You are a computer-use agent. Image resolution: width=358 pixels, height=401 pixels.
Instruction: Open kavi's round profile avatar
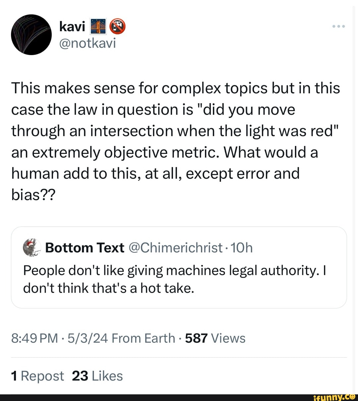tap(31, 34)
